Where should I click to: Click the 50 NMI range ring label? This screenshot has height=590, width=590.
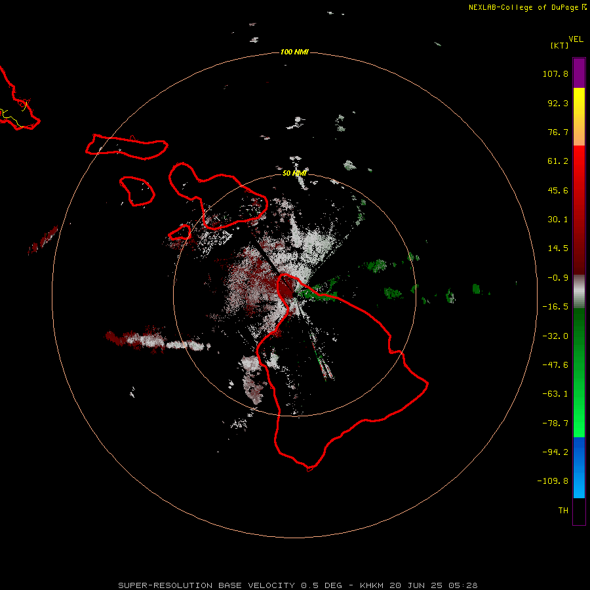(x=294, y=173)
